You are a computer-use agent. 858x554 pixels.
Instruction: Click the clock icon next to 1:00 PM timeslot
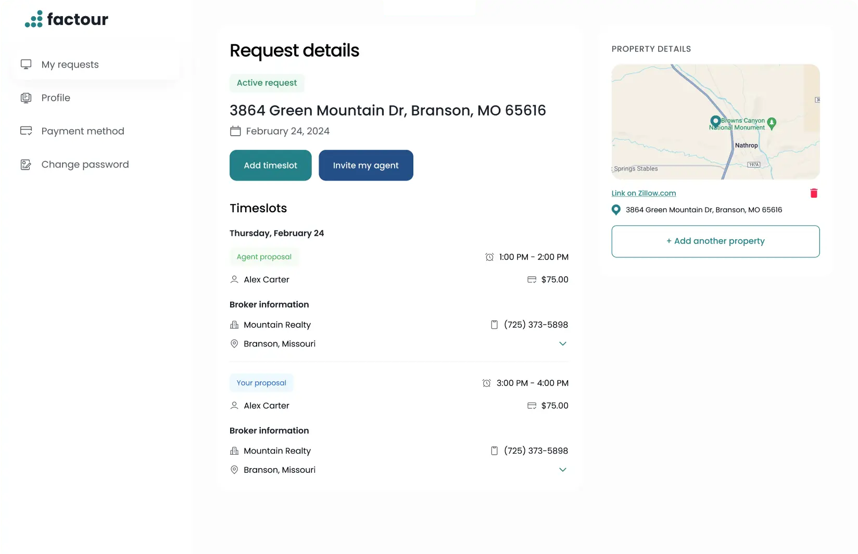(x=488, y=257)
